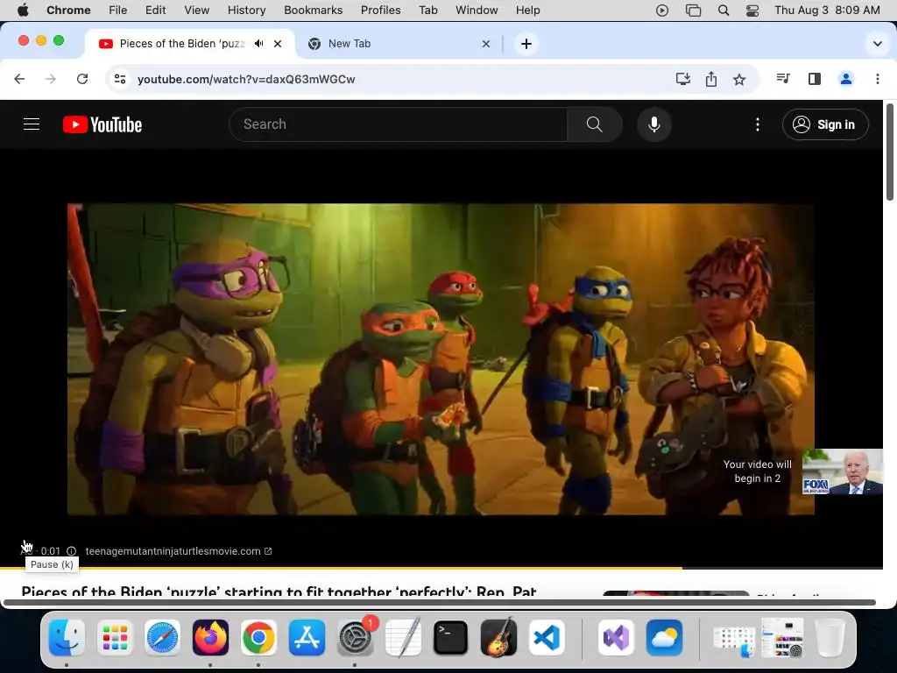Open the Weather app from the Dock
897x673 pixels.
pyautogui.click(x=664, y=637)
